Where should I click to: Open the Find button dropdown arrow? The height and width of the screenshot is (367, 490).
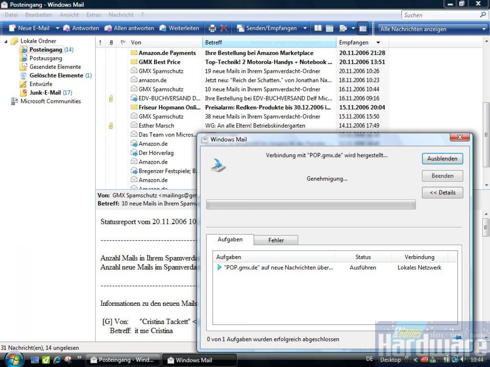[x=353, y=28]
